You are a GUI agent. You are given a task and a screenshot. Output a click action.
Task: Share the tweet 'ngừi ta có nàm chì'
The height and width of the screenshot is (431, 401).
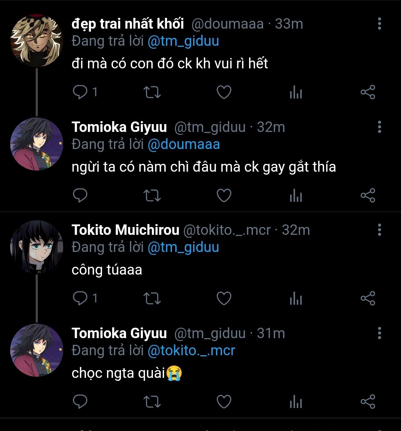point(368,195)
